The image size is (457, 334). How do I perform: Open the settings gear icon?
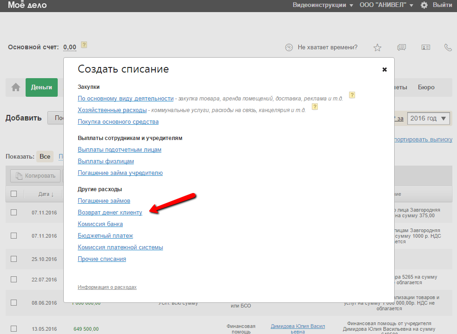tap(424, 5)
